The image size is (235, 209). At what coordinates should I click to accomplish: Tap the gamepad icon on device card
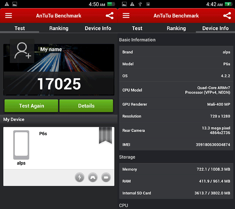tap(93, 178)
